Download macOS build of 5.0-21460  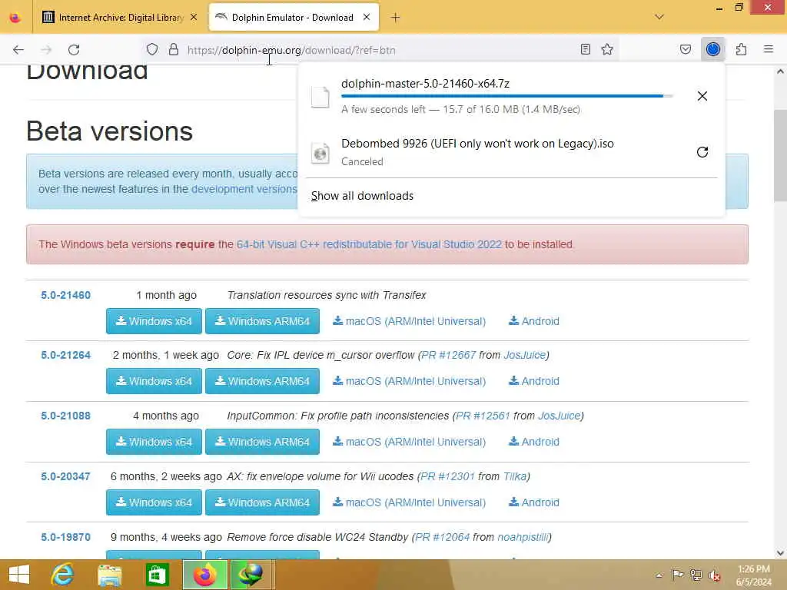tap(409, 321)
